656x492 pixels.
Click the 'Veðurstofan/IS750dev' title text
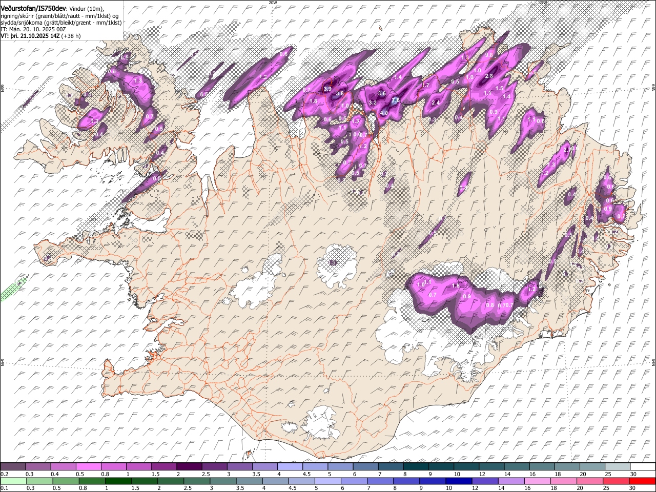[x=33, y=8]
